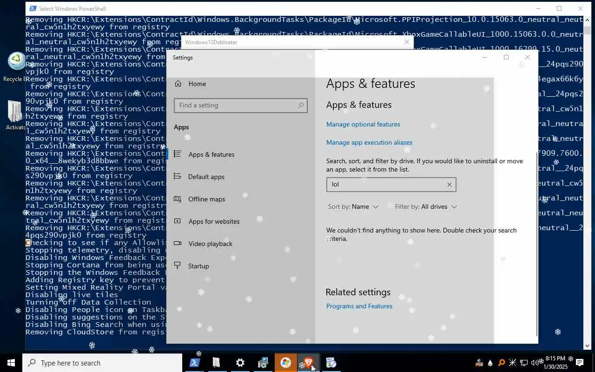Screen dimensions: 595x372
Task: Click the Default apps sidebar icon
Action: [178, 176]
